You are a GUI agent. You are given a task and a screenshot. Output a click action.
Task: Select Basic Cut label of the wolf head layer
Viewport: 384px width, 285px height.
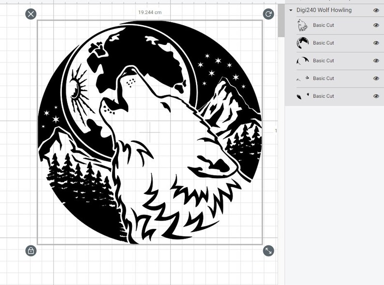(323, 25)
